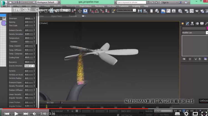The image size is (208, 116).
Task: Switch to the Create command panel tab
Action: [183, 24]
